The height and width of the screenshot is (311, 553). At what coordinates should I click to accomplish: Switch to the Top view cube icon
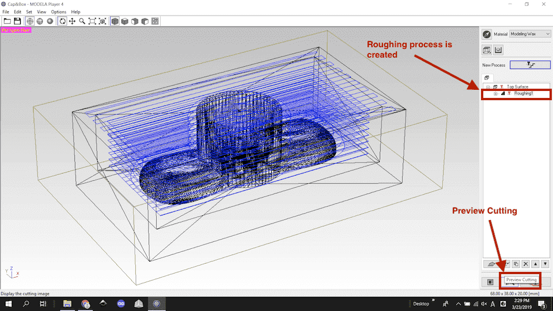(x=125, y=21)
